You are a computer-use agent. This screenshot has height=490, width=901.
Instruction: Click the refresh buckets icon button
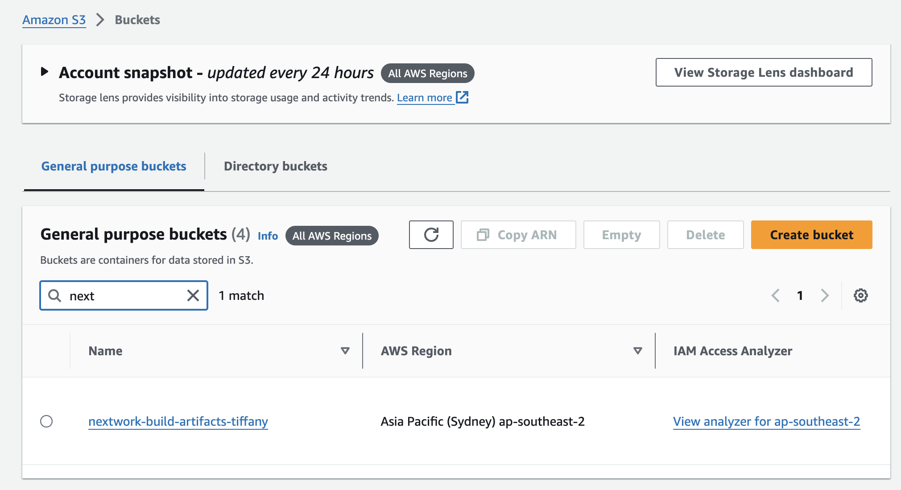pyautogui.click(x=431, y=235)
